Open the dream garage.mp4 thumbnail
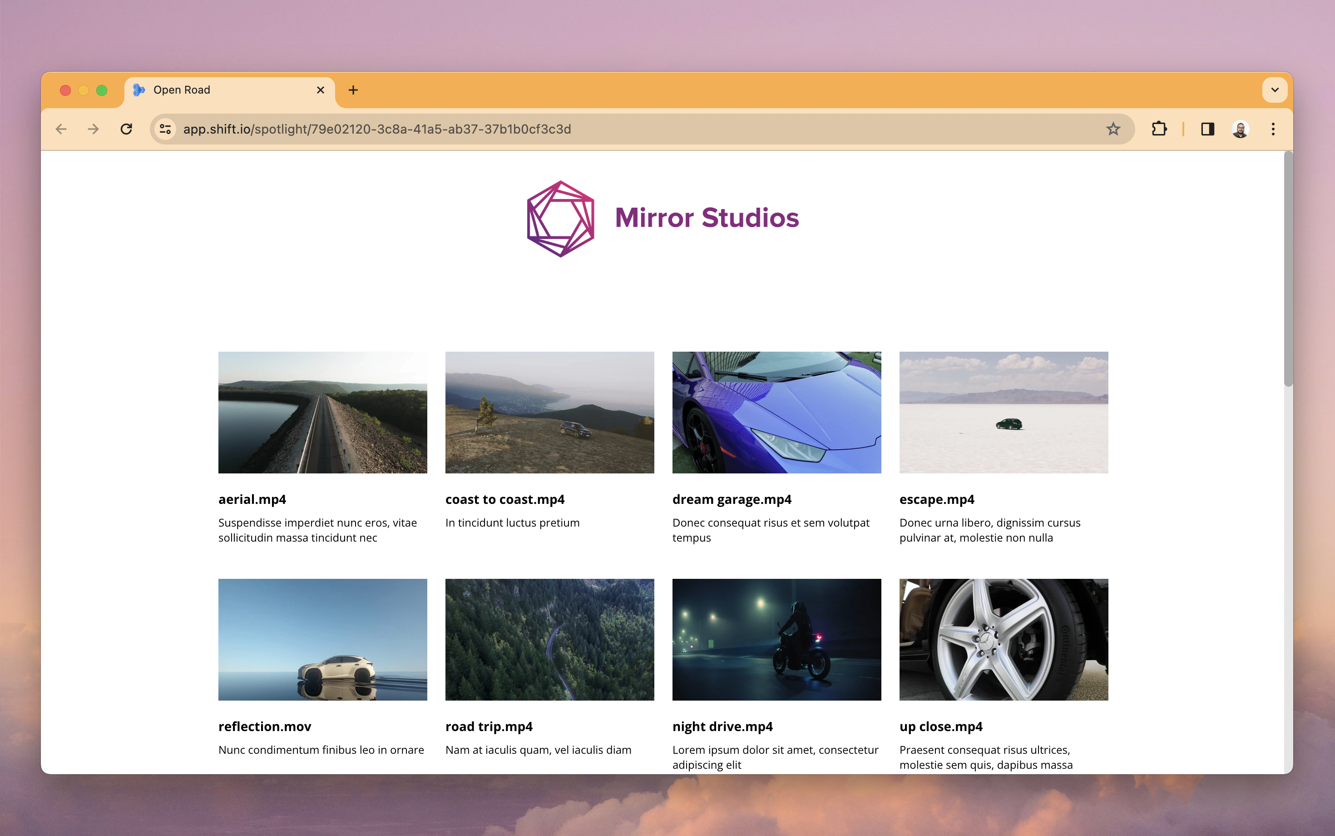Image resolution: width=1335 pixels, height=836 pixels. 777,413
